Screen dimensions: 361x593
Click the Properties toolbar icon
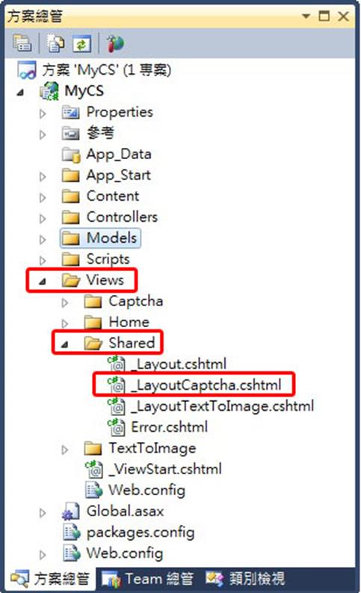point(22,43)
